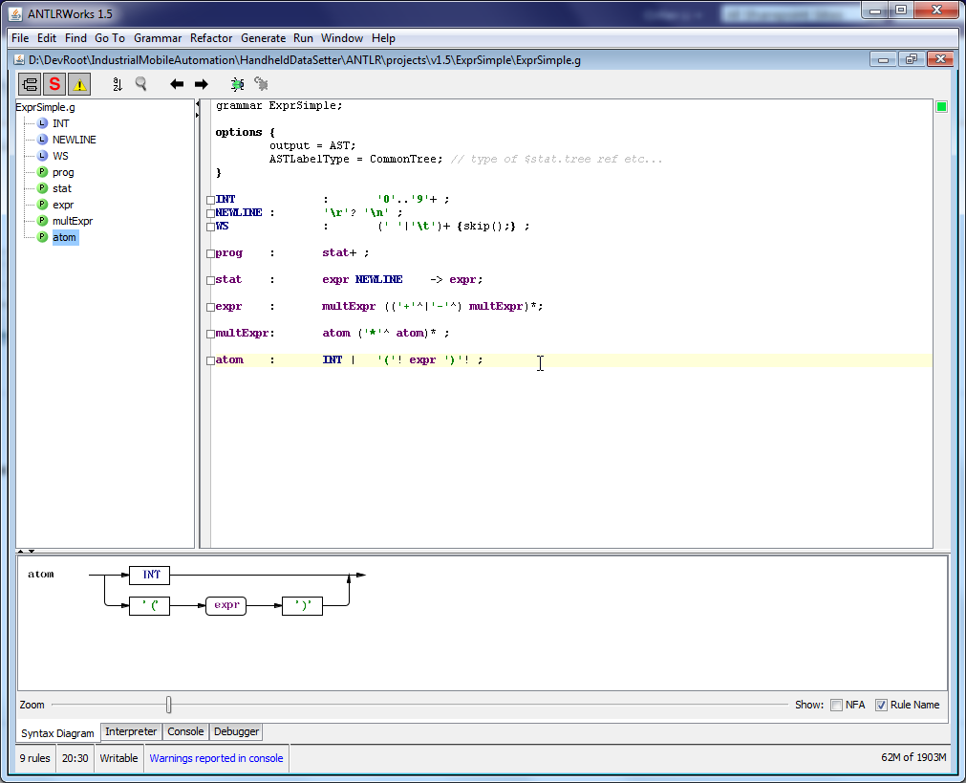The height and width of the screenshot is (783, 966).
Task: Fold the atom rule in the editor gutter
Action: coord(210,361)
